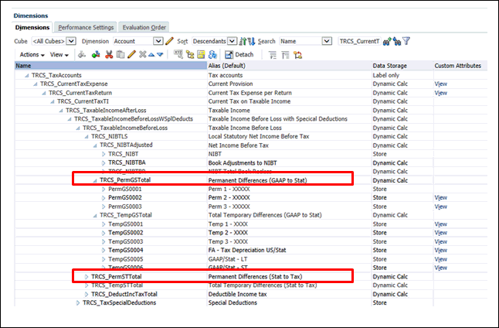Viewport: 499px width, 328px height.
Task: Expand the PermGS0002 node
Action: tap(104, 198)
